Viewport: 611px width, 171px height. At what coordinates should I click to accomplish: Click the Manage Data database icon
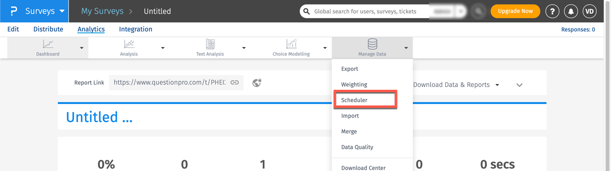pyautogui.click(x=372, y=44)
